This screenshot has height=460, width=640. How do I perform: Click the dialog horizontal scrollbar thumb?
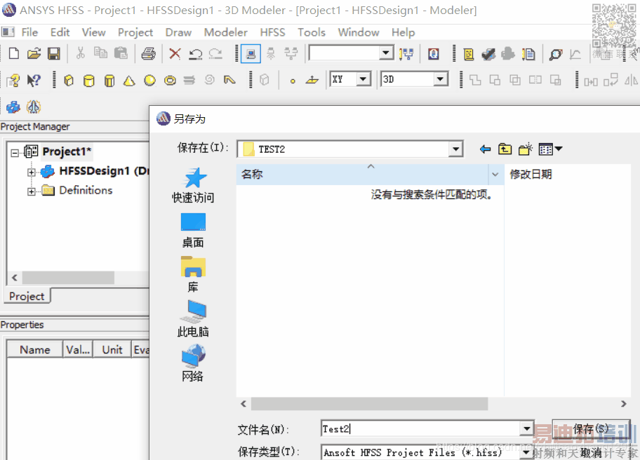click(369, 404)
